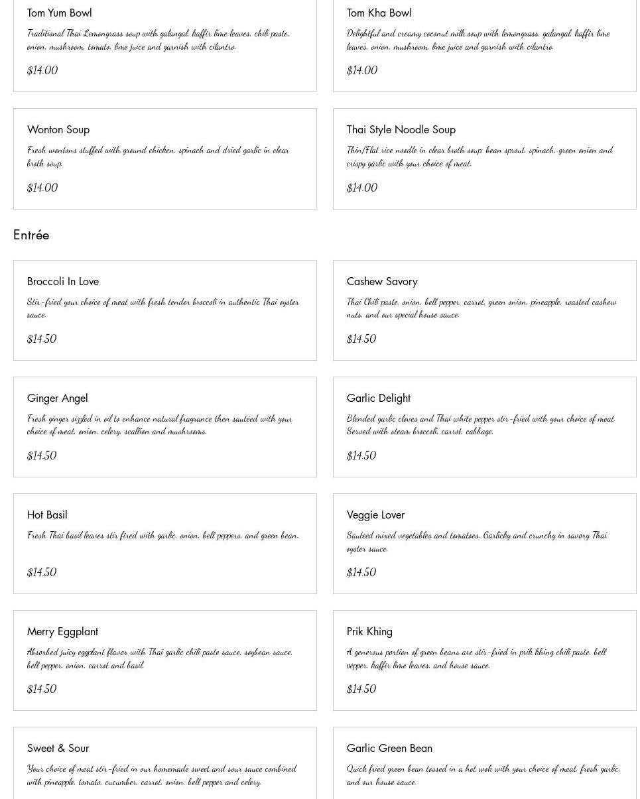Open the Prik Khing menu card
Image resolution: width=640 pixels, height=799 pixels.
point(369,631)
